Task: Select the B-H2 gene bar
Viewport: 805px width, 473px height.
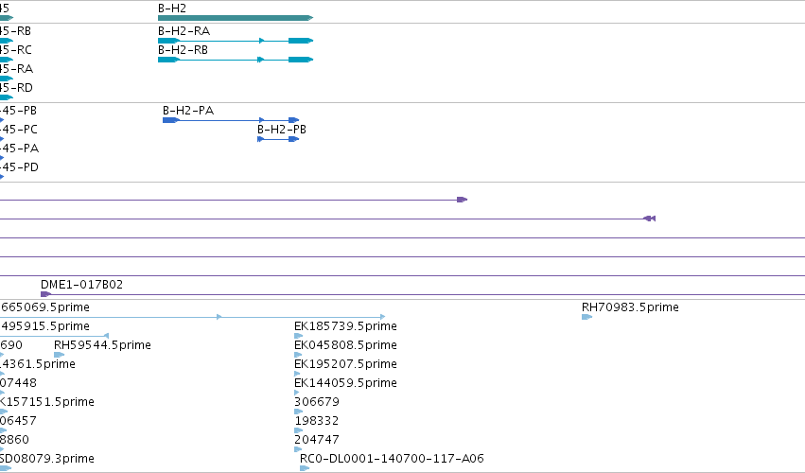Action: (x=236, y=18)
